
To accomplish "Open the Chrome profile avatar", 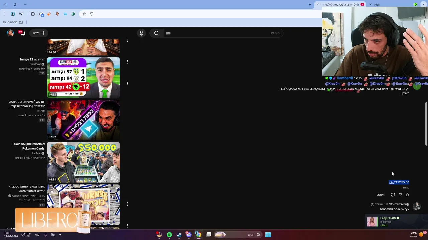I will 13,14.
